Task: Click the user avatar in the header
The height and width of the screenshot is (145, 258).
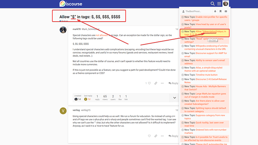Action: click(225, 3)
